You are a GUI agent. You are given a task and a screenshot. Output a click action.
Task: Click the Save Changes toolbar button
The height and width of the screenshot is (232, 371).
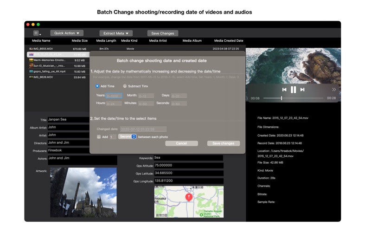pyautogui.click(x=163, y=33)
